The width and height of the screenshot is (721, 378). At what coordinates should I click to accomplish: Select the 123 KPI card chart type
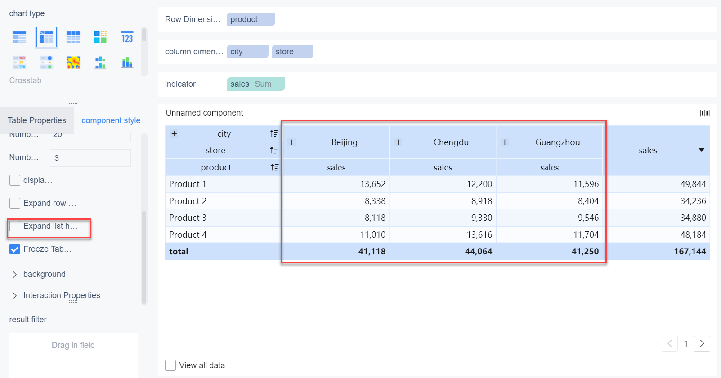[x=127, y=37]
